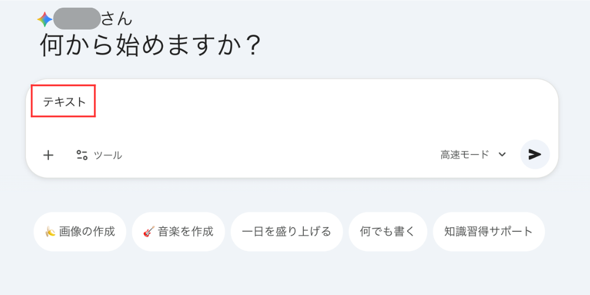The image size is (590, 295).
Task: Expand the chevron next to 高速モード
Action: click(502, 155)
